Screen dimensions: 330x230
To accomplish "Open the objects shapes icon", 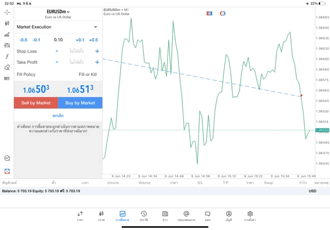I will [7, 67].
